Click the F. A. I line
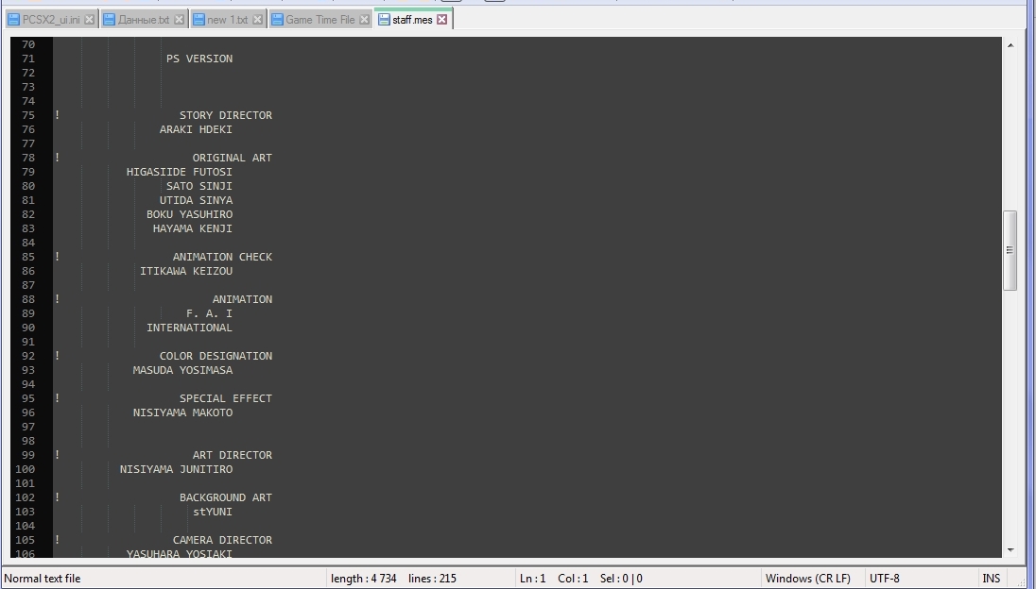The image size is (1036, 589). (210, 314)
